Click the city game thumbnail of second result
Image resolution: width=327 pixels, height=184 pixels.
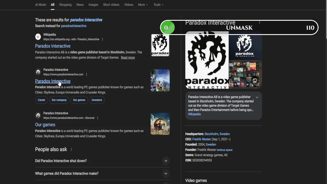(160, 80)
